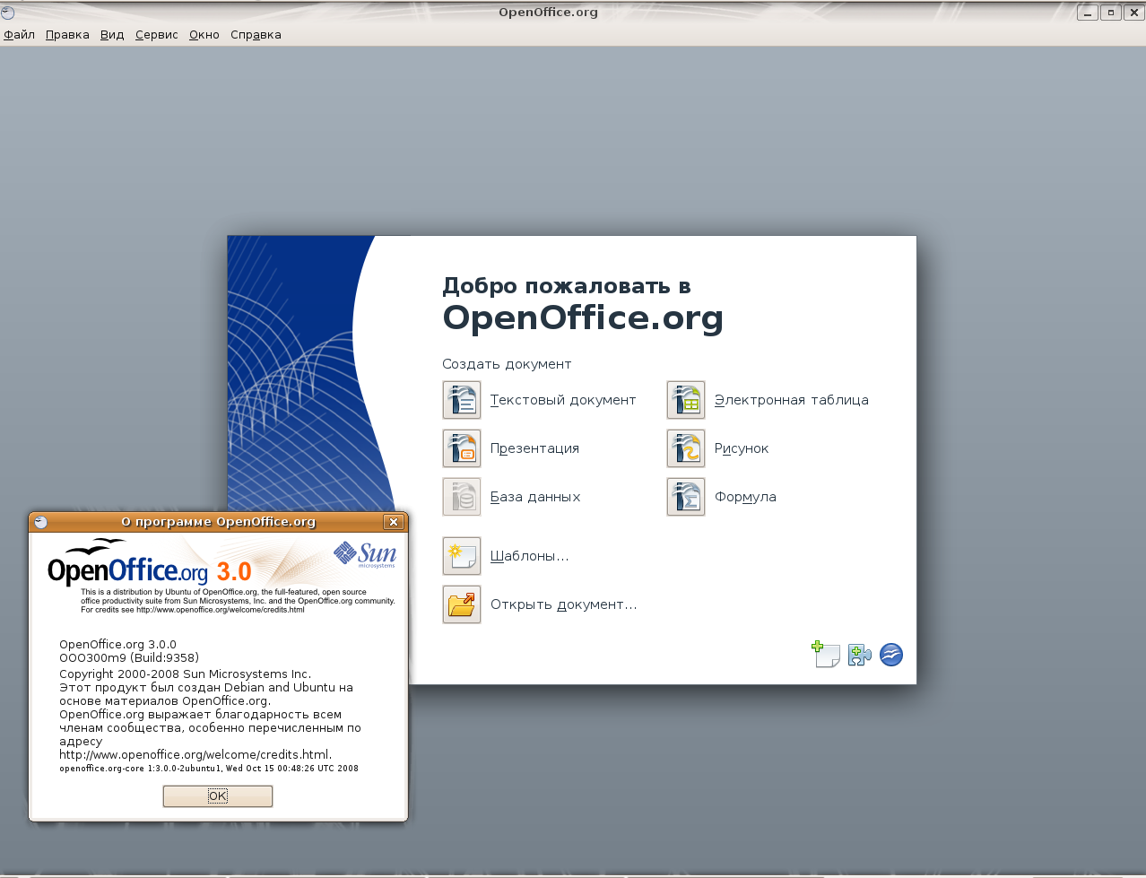This screenshot has height=878, width=1146.
Task: Click the text OpenOffice.org 3.0.0
Action: point(117,644)
